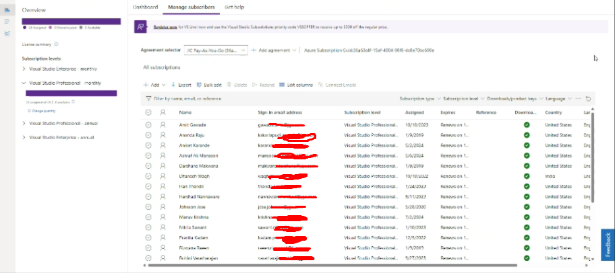Select the Ashraf Ali Mansoon row checkbox
The image size is (615, 273).
pos(148,156)
